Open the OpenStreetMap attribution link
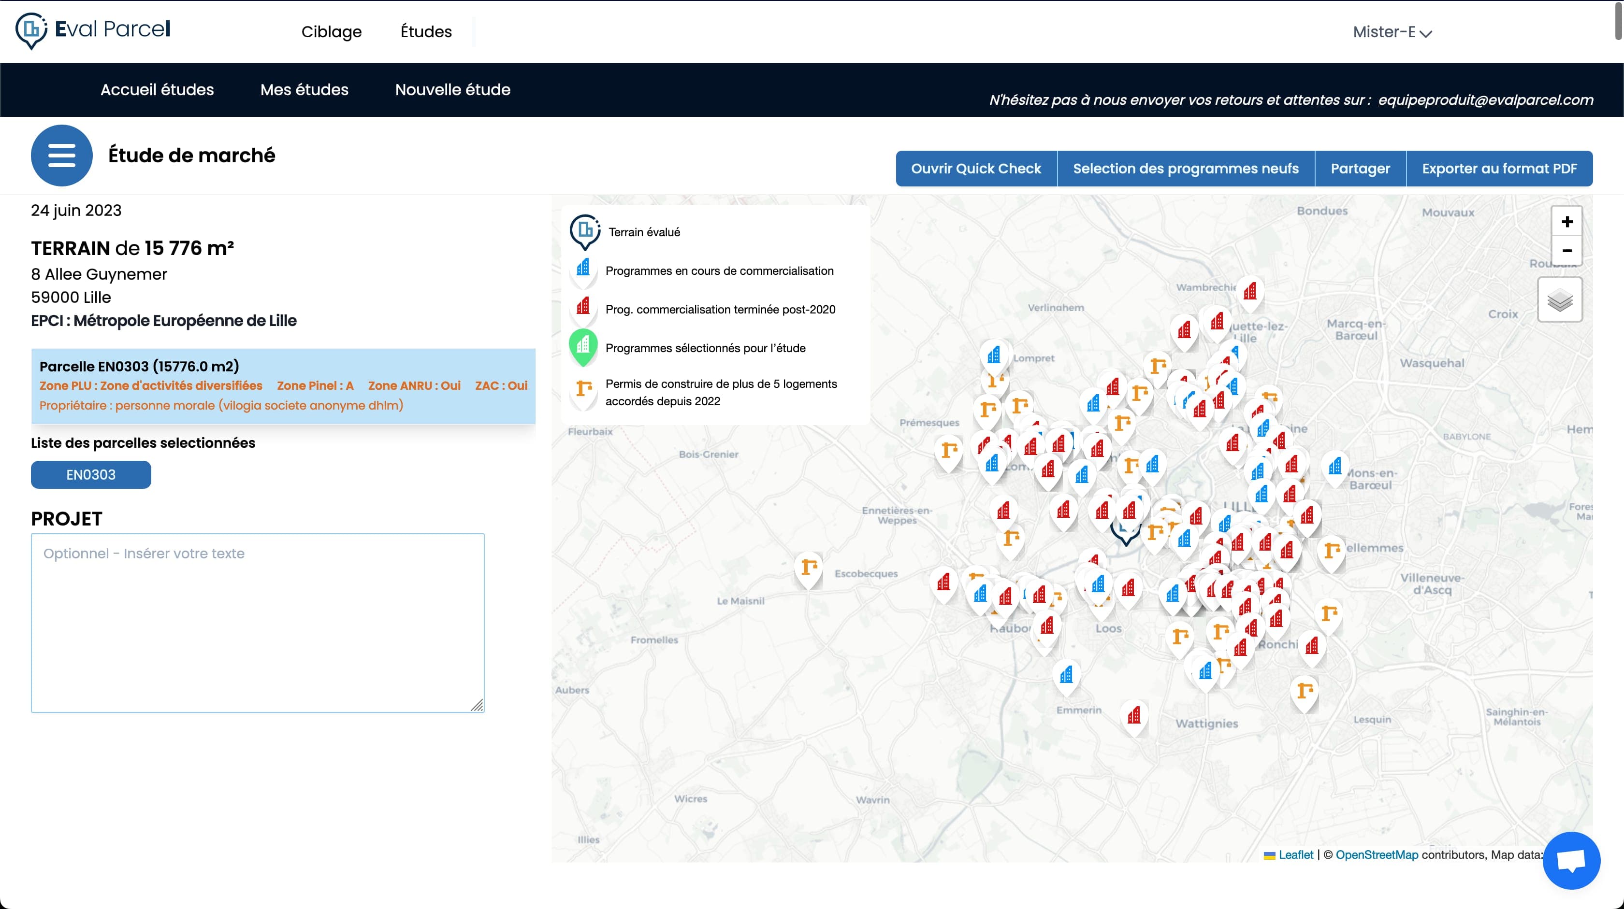Screen dimensions: 1624x909 point(1377,855)
